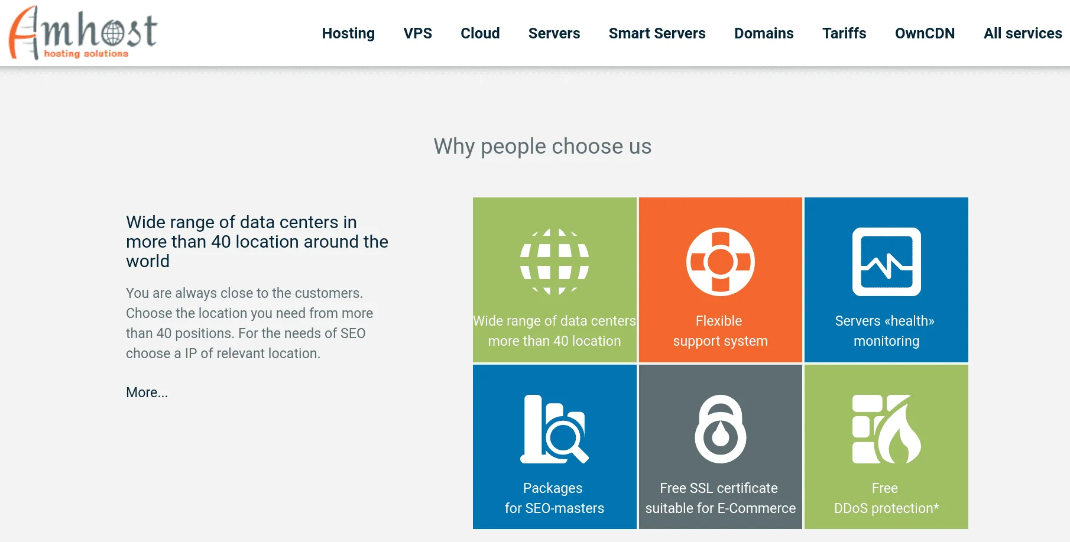Open the VPS menu item
The width and height of the screenshot is (1070, 542).
click(x=417, y=33)
